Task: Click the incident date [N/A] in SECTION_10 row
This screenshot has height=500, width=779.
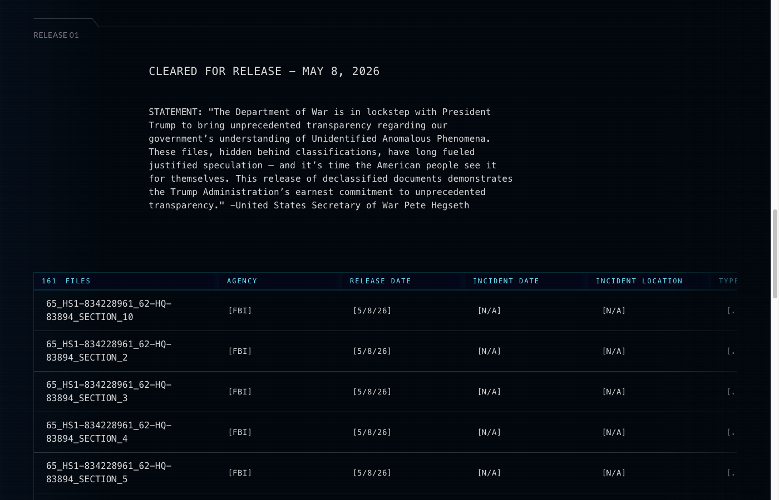Action: [x=489, y=311]
